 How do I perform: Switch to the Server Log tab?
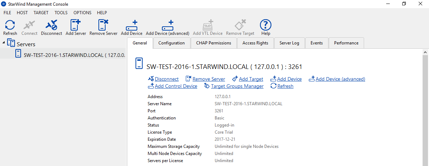click(x=289, y=43)
